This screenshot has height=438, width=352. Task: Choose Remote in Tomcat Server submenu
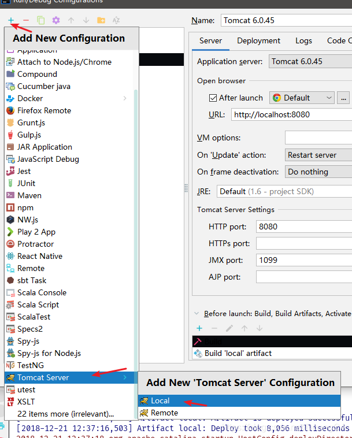point(239,413)
